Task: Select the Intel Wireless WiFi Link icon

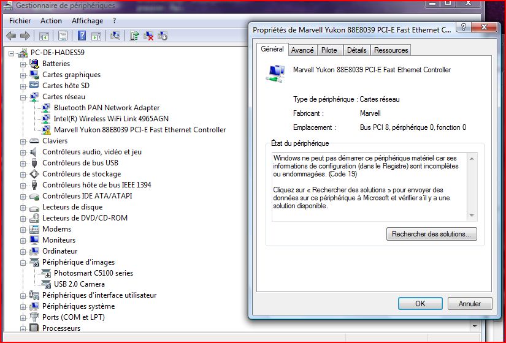Action: click(46, 119)
